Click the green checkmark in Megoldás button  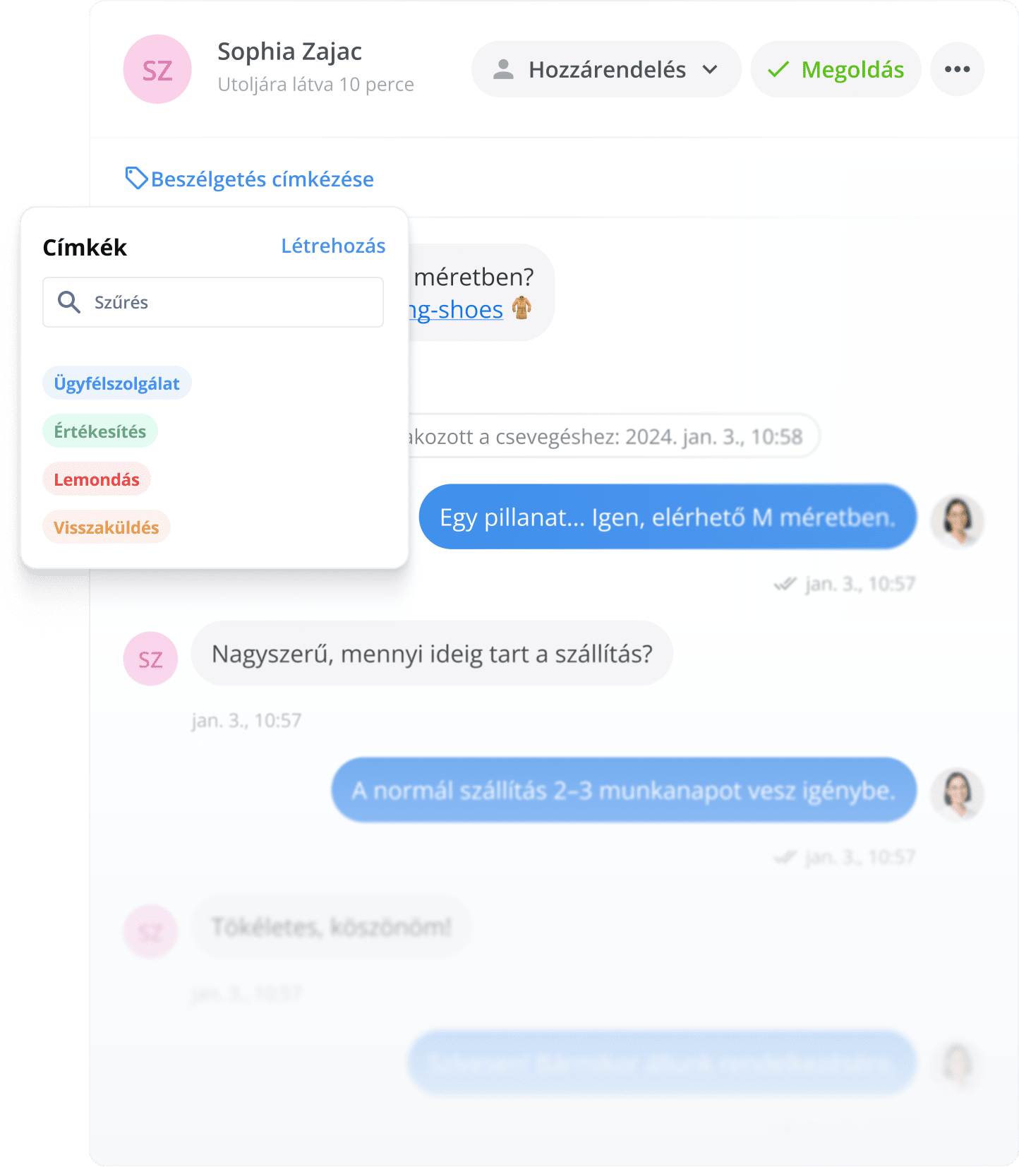click(778, 69)
